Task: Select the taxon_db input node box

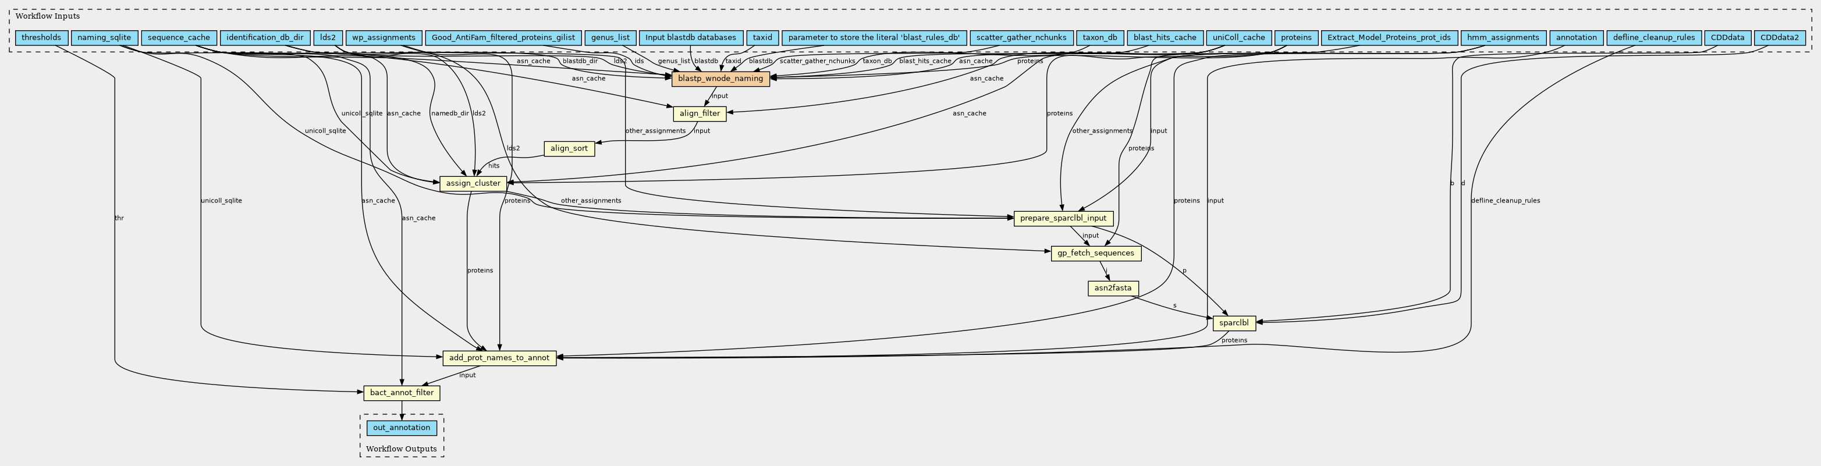Action: click(1100, 37)
